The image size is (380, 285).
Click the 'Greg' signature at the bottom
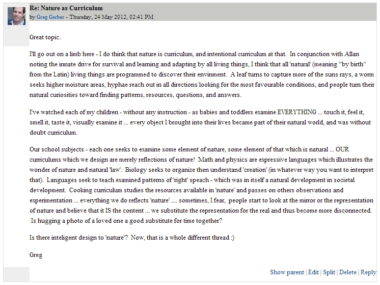point(37,254)
